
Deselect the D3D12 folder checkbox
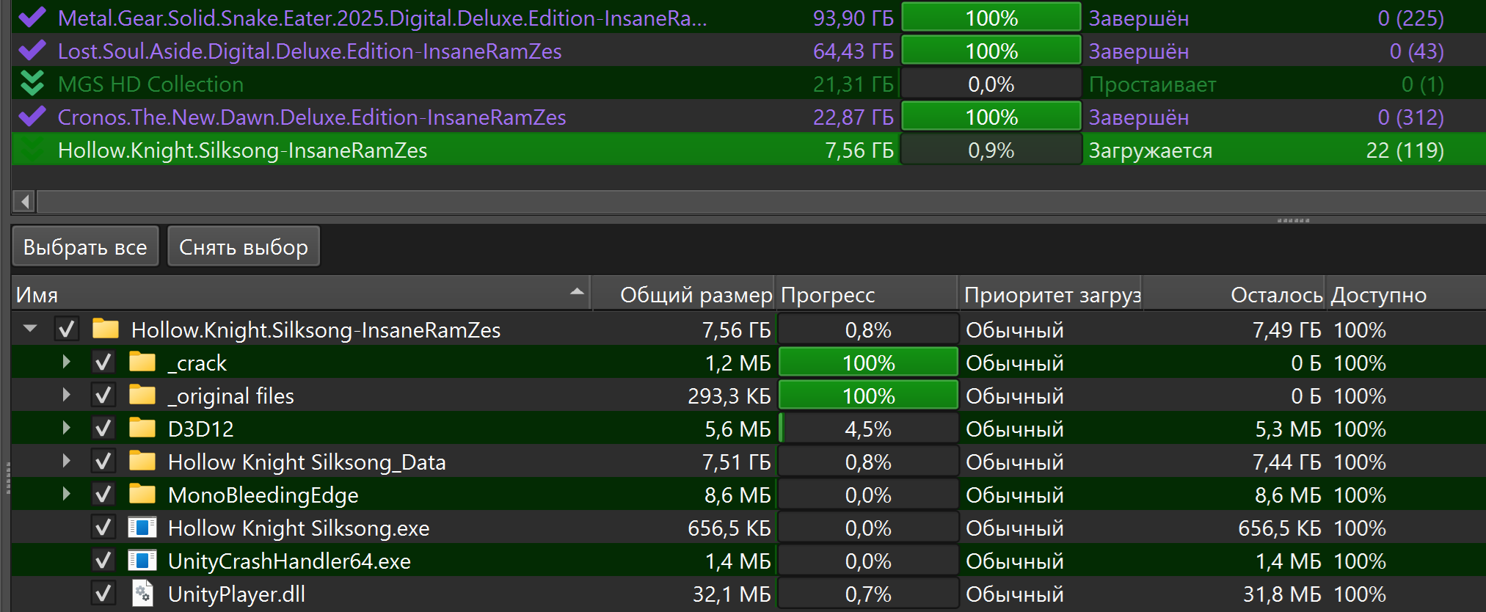(103, 429)
